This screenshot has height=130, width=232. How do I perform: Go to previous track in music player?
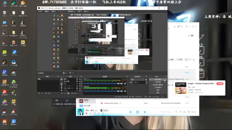coord(130,112)
